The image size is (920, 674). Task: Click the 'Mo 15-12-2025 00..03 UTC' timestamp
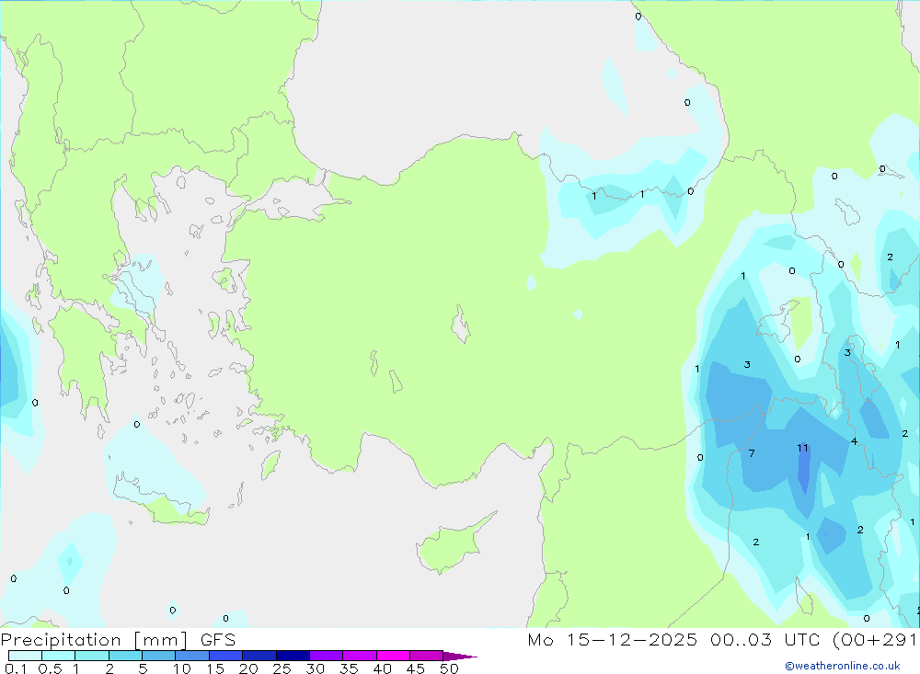(x=673, y=639)
